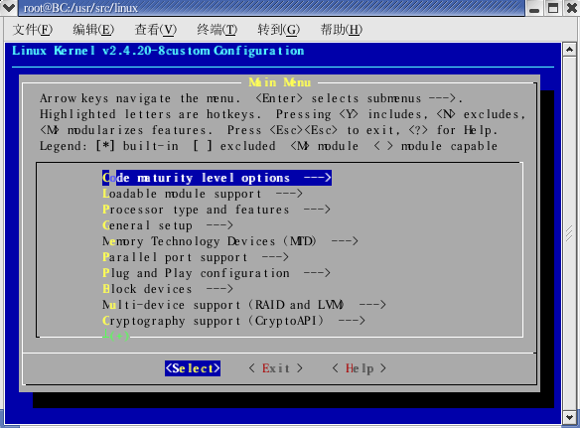Image resolution: width=580 pixels, height=428 pixels.
Task: Open Block devices submenu
Action: pos(168,289)
